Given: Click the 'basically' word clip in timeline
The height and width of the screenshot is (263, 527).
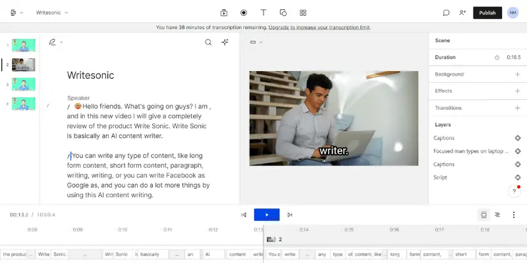Looking at the screenshot, I should tap(153, 254).
